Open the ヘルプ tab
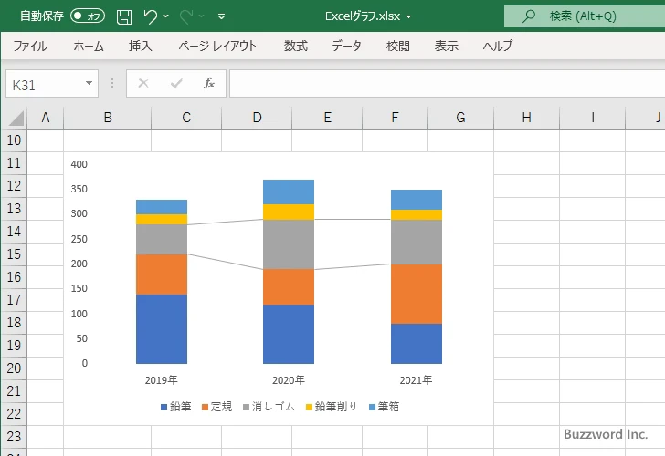This screenshot has width=665, height=456. (x=498, y=46)
